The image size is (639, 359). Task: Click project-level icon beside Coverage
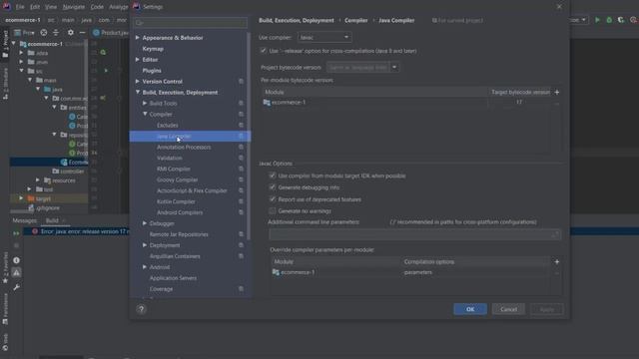click(x=241, y=288)
